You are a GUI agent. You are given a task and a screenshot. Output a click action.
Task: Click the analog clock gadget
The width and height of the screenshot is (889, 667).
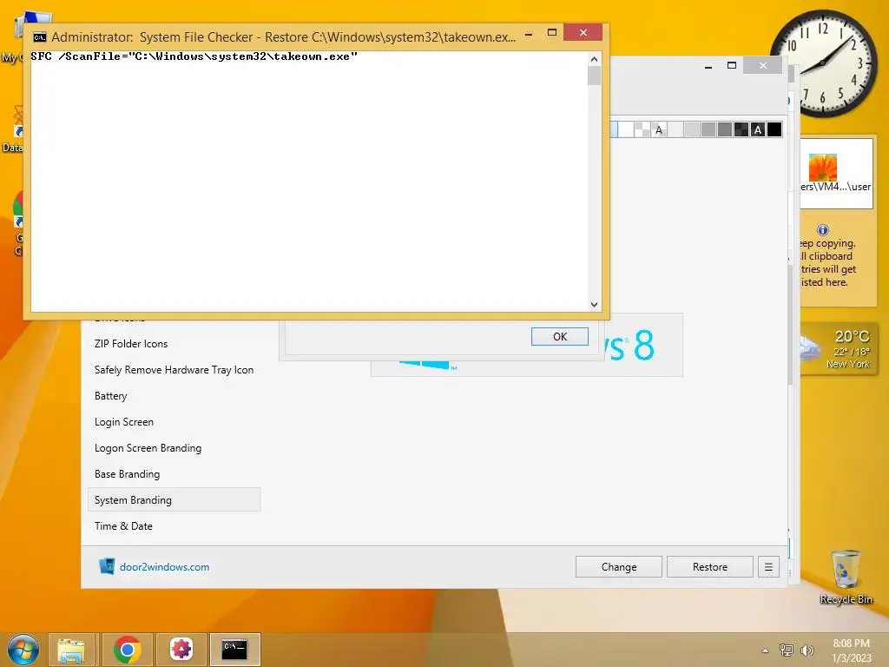(x=823, y=63)
